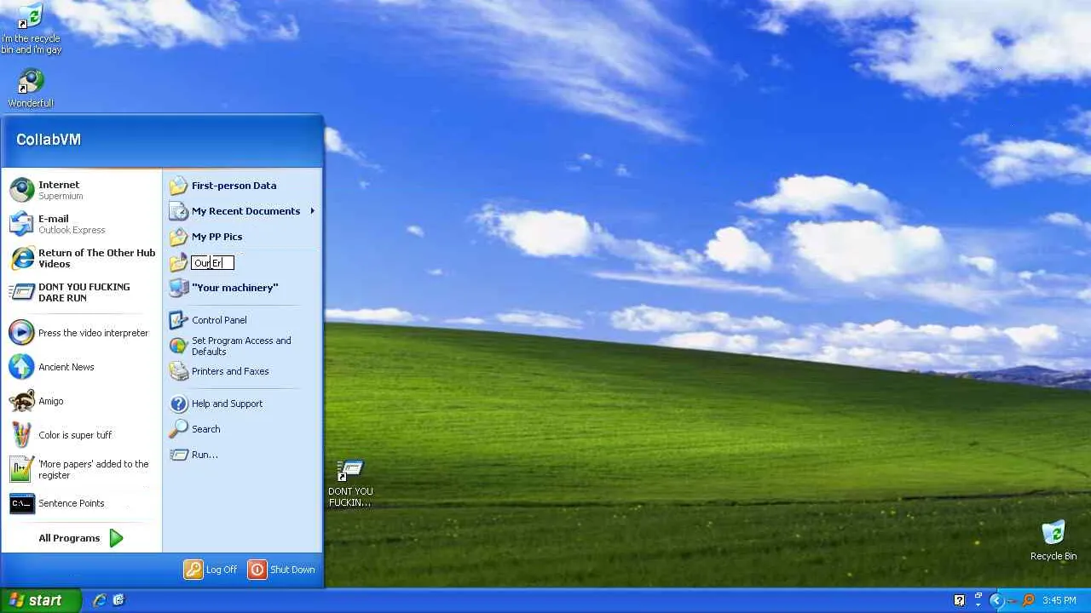Open the First-person Data folder
This screenshot has width=1091, height=613.
click(243, 186)
